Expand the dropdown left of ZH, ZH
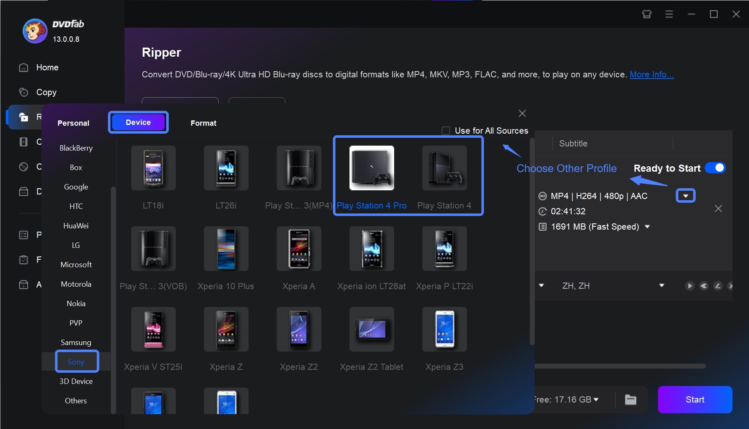This screenshot has height=429, width=749. pos(541,285)
